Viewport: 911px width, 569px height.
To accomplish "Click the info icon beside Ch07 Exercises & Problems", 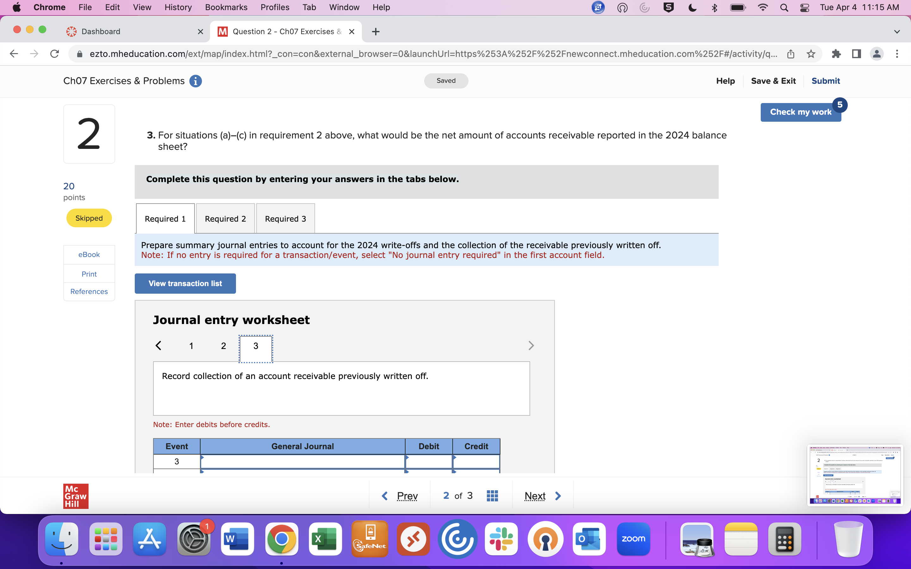I will point(195,81).
